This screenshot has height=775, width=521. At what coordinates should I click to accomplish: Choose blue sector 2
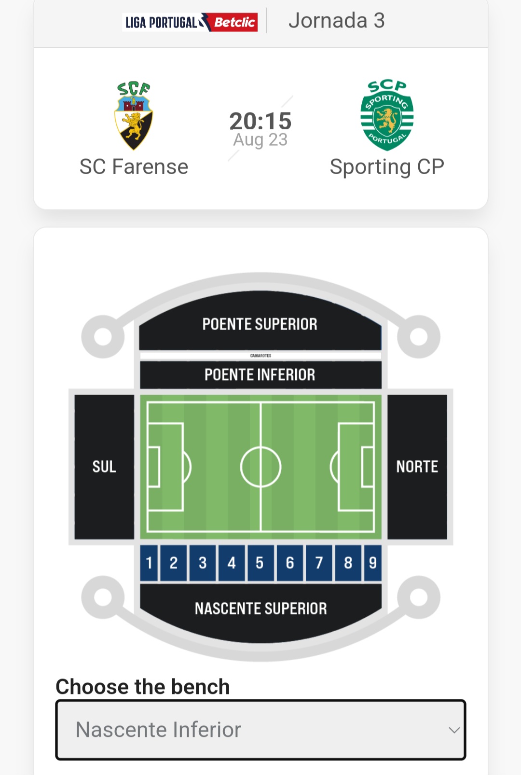click(174, 563)
